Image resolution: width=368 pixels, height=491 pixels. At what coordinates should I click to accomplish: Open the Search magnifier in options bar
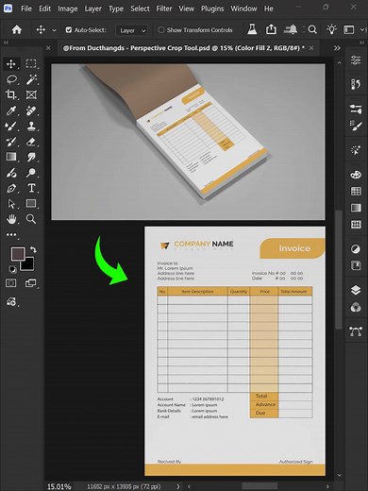pyautogui.click(x=312, y=30)
